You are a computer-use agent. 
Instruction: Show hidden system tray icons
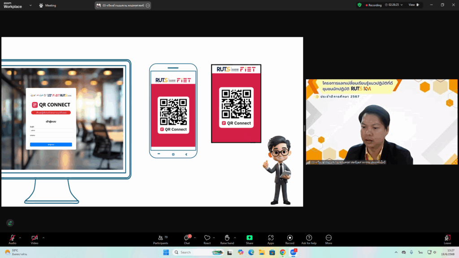tap(396, 253)
